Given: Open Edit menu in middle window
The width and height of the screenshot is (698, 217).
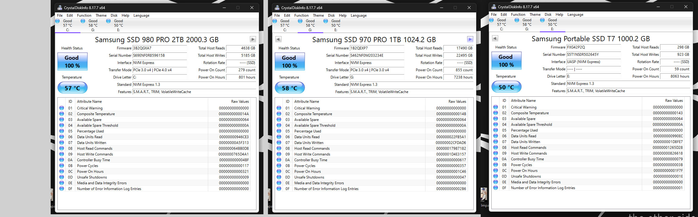Looking at the screenshot, I should 287,15.
